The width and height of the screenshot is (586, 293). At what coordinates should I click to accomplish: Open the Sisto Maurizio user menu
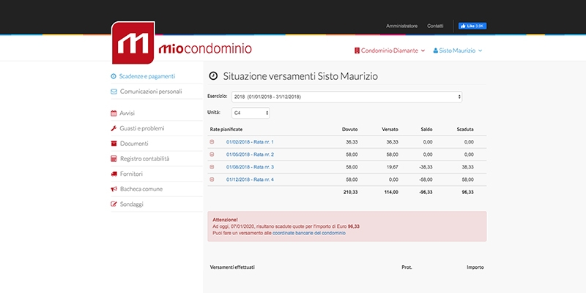[x=458, y=51]
